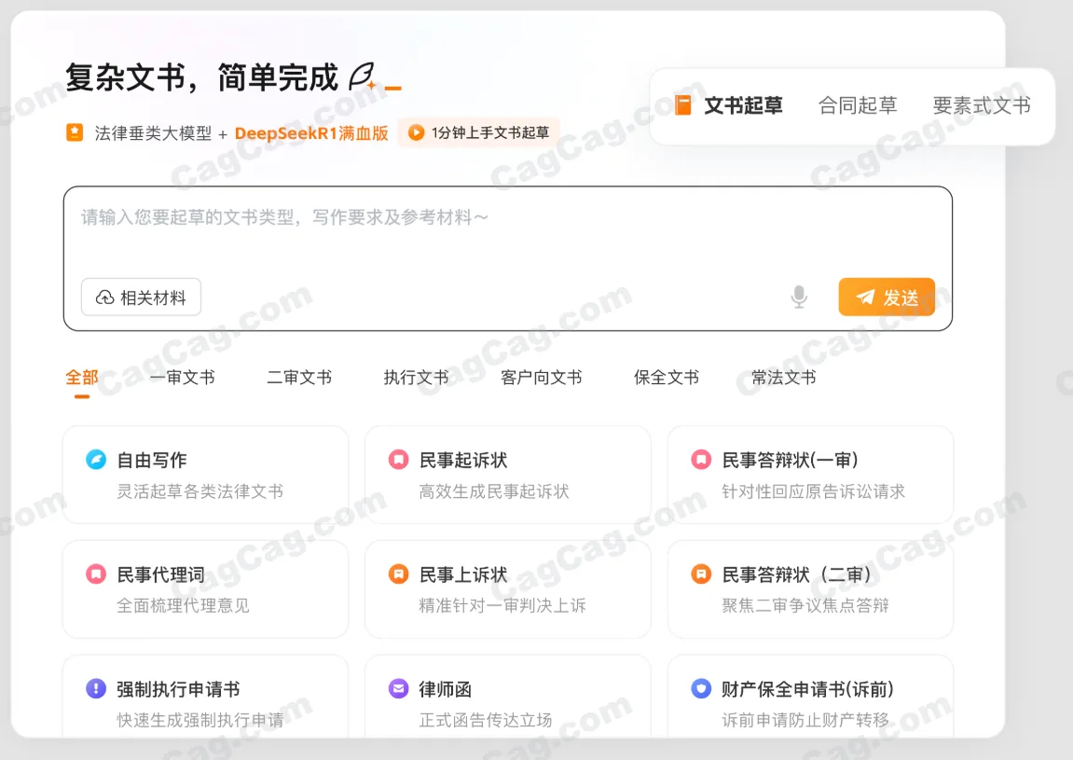Click the blue shield icon for 财产保全申请书
The width and height of the screenshot is (1073, 760).
click(701, 688)
